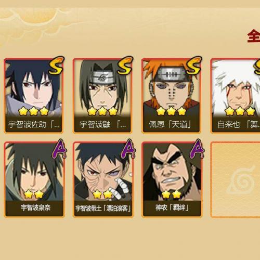The height and width of the screenshot is (260, 260).
Task: Click the three stars on 佩恩 card
Action: coord(171,111)
